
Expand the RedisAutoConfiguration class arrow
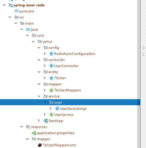tap(45, 54)
